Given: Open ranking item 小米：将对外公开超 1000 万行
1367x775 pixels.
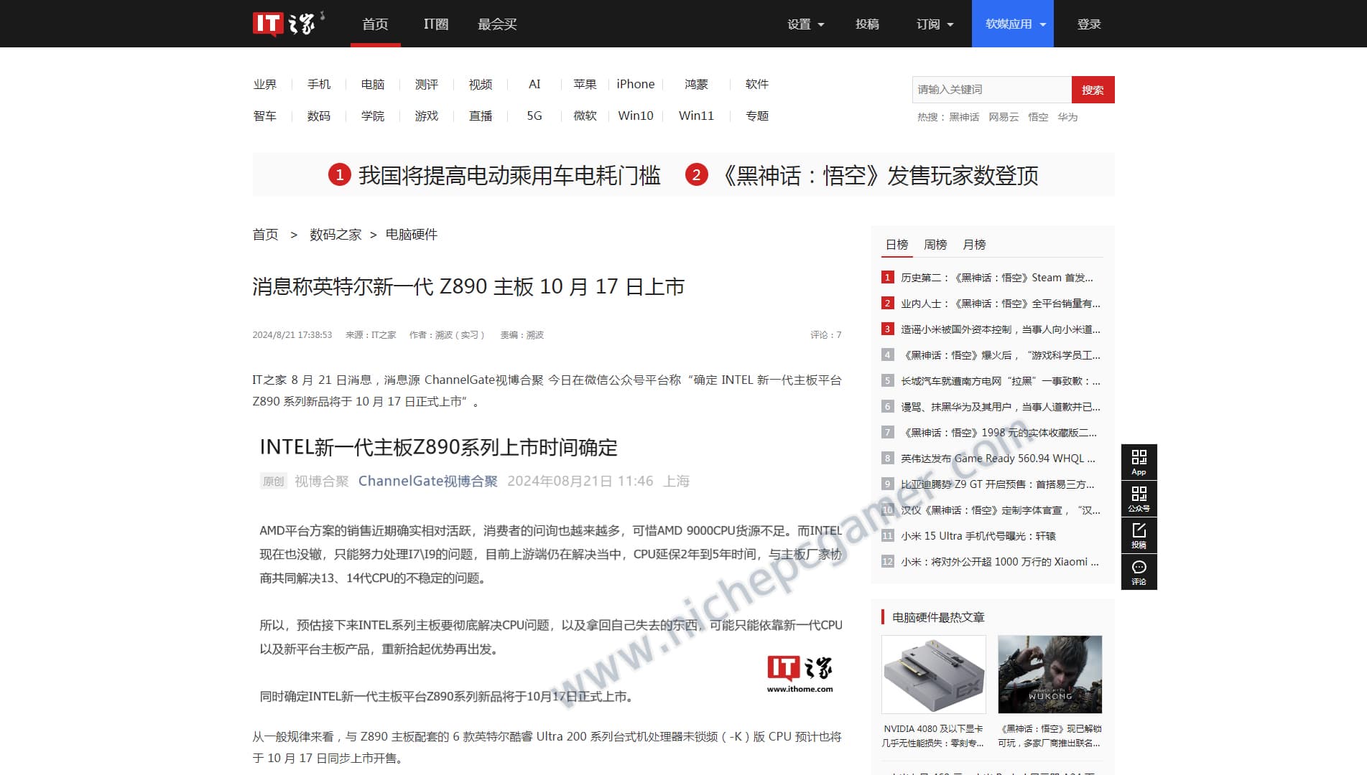Looking at the screenshot, I should [x=1000, y=562].
